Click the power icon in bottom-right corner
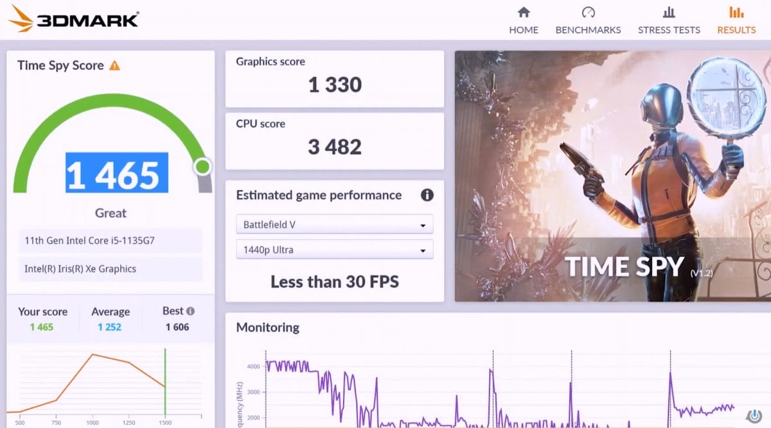The width and height of the screenshot is (771, 428). pos(754,415)
